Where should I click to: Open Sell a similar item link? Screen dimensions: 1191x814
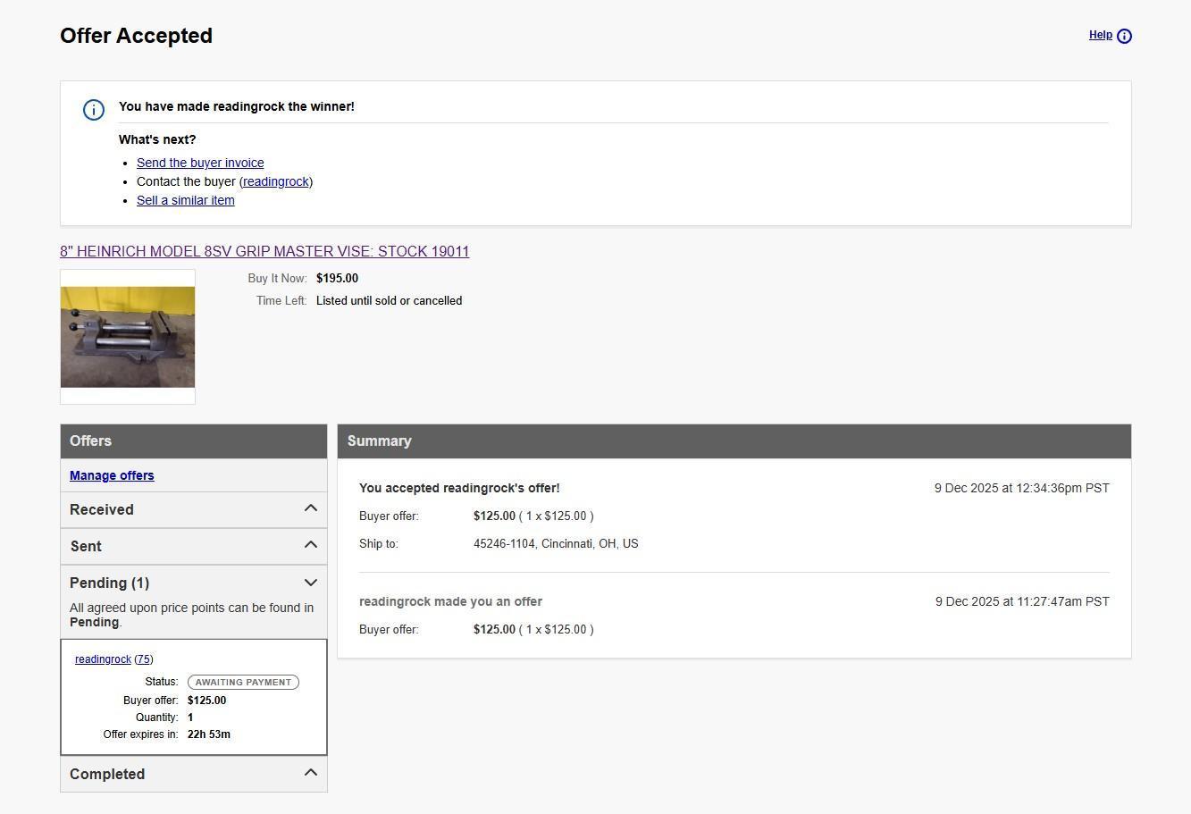pos(185,200)
